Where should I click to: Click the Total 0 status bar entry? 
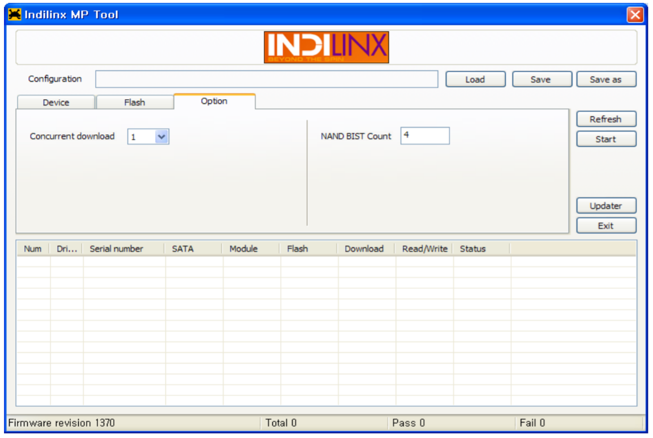tap(281, 423)
